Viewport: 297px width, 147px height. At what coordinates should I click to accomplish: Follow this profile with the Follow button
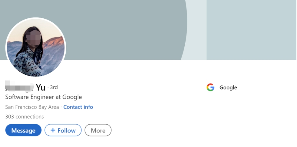click(x=63, y=130)
